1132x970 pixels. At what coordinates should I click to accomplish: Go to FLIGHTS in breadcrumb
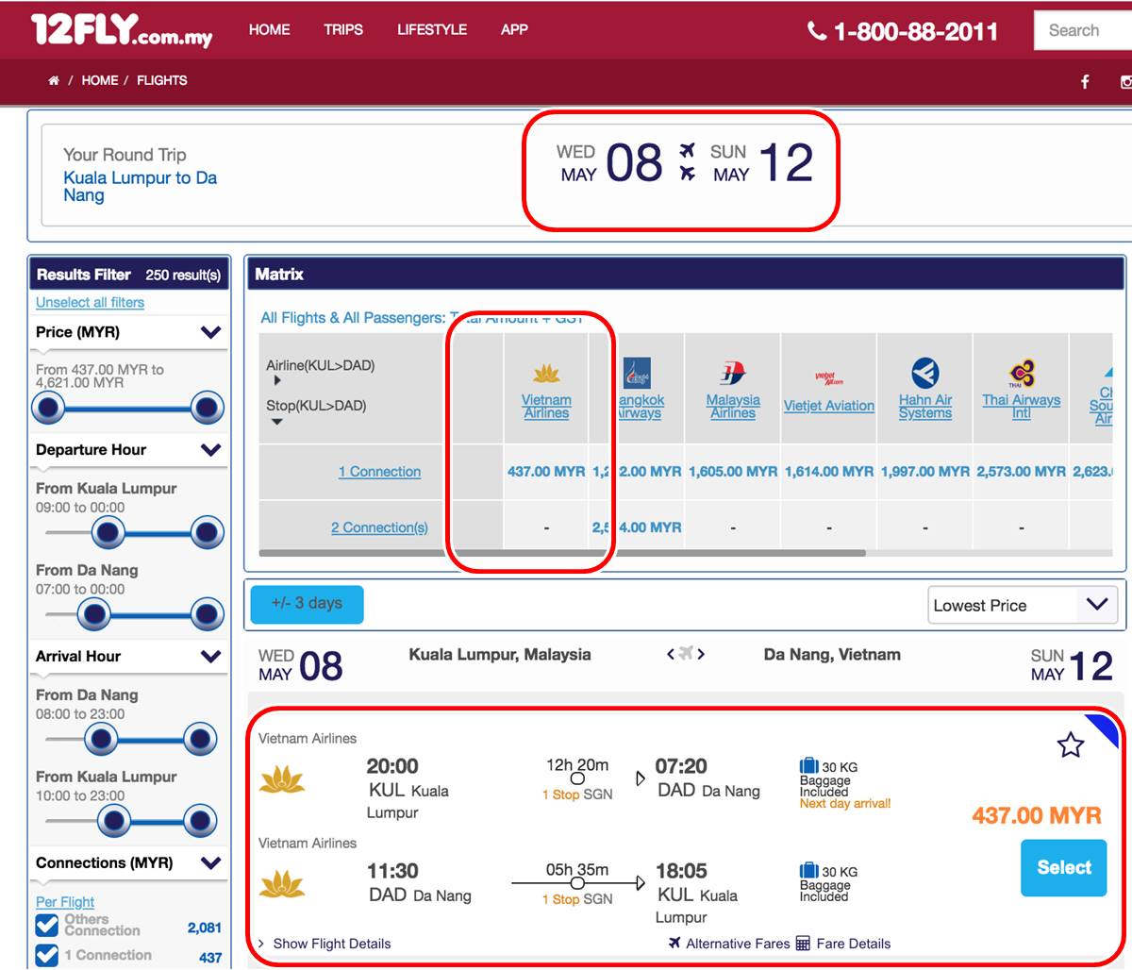coord(162,81)
